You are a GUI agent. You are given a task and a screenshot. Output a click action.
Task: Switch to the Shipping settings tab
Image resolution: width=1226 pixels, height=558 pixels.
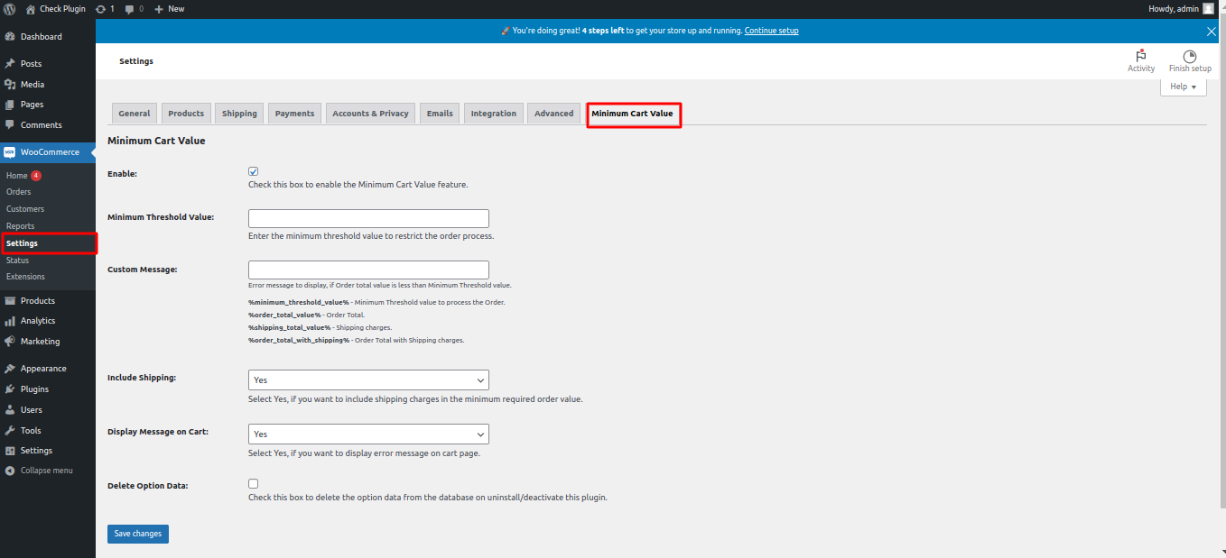(x=239, y=114)
